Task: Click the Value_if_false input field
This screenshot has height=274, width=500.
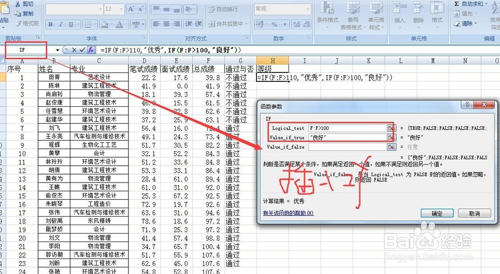Action: click(x=347, y=147)
